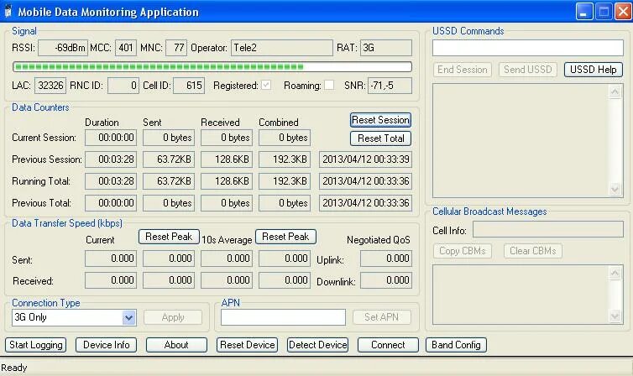Minimize the Mobile Data Monitoring window
The width and height of the screenshot is (633, 376).
click(583, 11)
